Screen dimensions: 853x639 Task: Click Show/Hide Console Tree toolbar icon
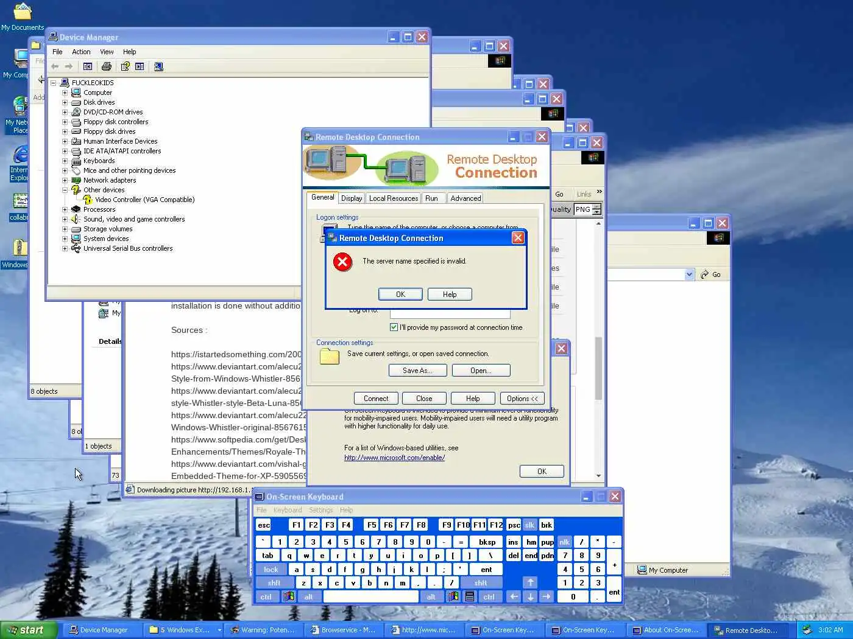[x=88, y=66]
